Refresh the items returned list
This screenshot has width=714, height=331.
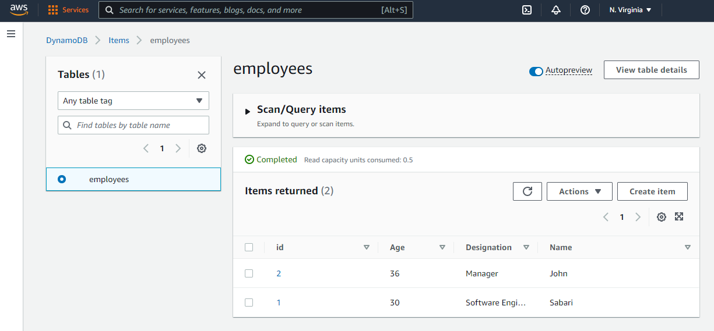[527, 191]
